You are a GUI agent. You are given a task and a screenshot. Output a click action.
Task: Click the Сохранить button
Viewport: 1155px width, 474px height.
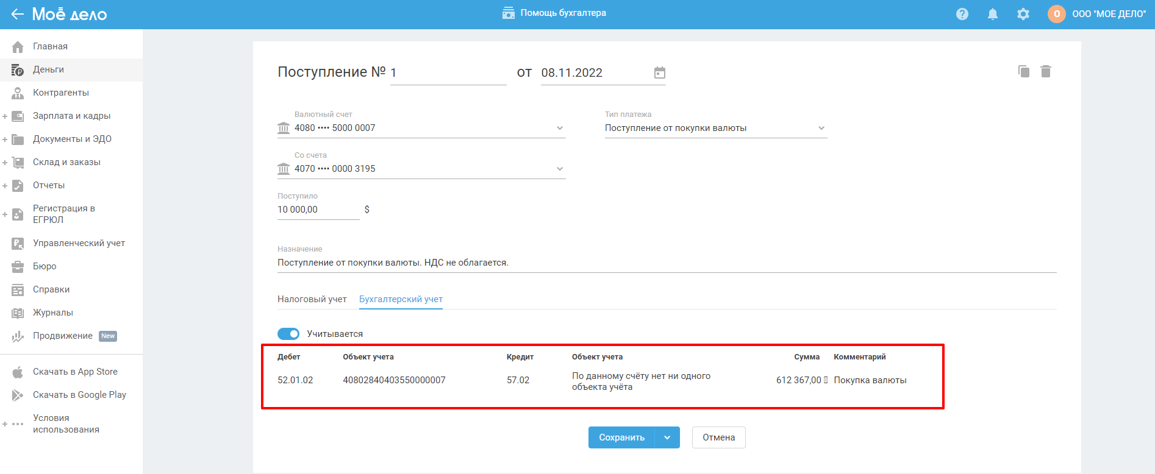click(621, 437)
